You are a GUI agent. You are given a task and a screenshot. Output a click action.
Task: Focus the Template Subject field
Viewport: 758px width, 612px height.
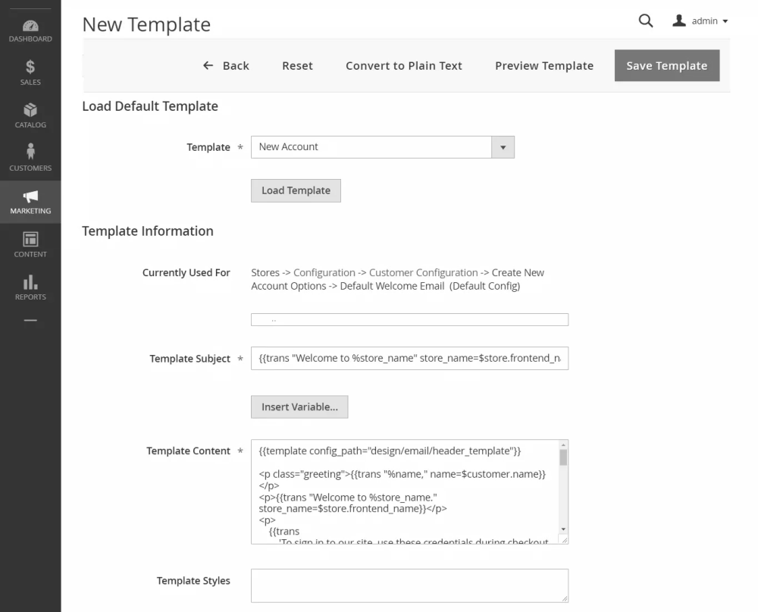[x=409, y=358]
